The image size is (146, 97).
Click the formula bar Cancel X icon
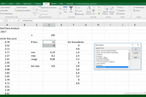click(x=10, y=21)
